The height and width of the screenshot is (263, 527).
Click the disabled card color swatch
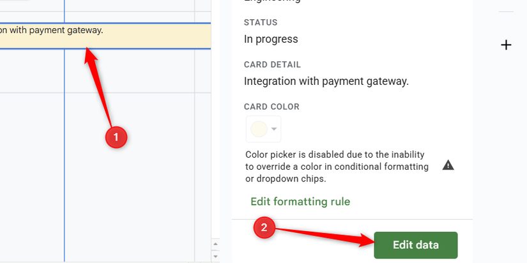tap(259, 129)
